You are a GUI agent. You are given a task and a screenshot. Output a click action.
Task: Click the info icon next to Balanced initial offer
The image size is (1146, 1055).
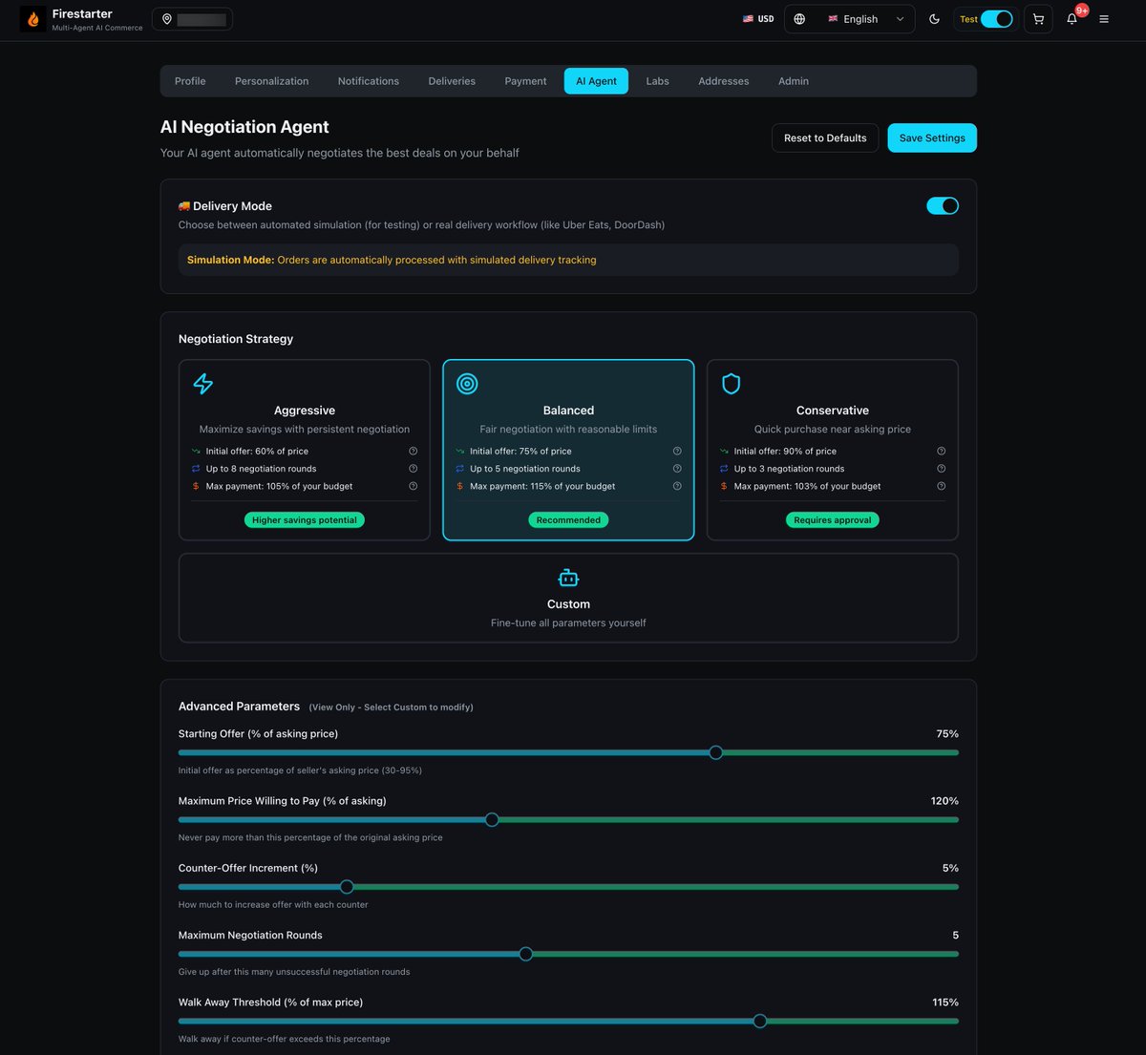coord(677,451)
